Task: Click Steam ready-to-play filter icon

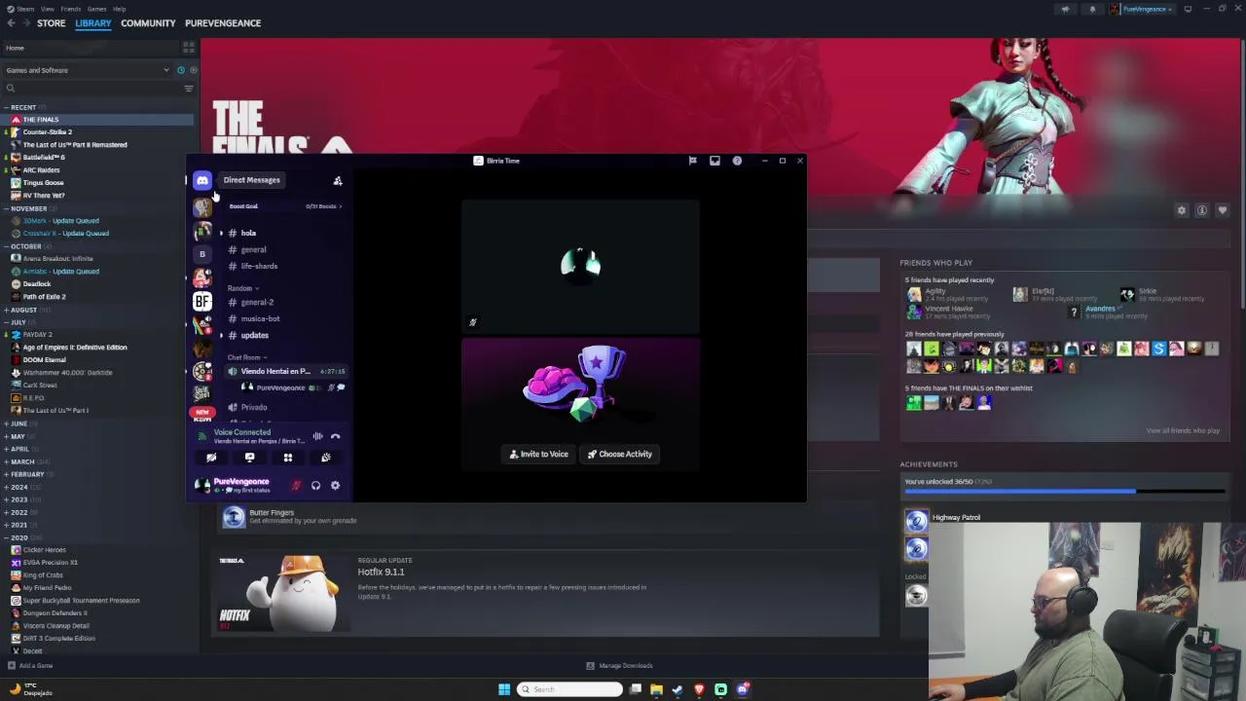Action: pos(193,70)
